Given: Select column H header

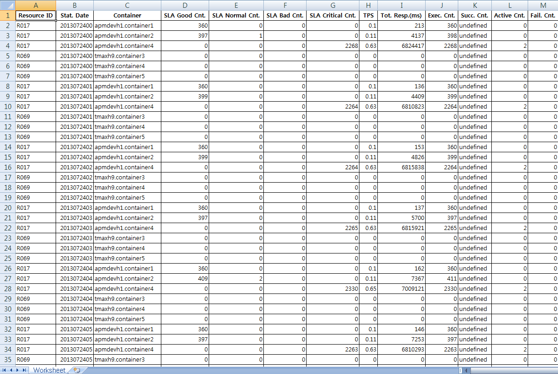Looking at the screenshot, I should click(x=369, y=5).
